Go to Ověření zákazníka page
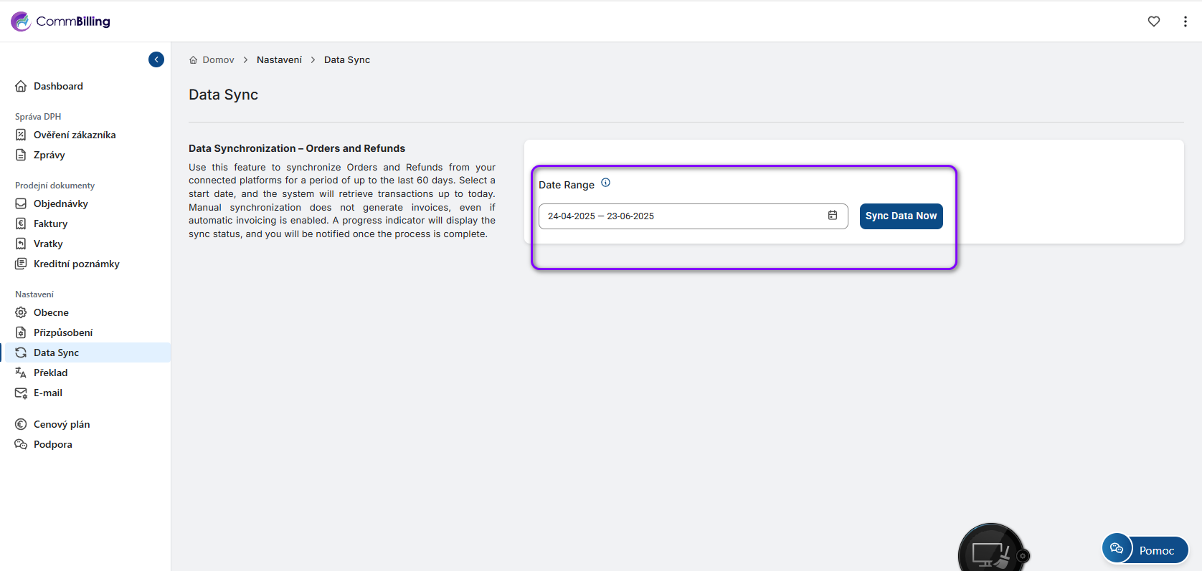This screenshot has height=571, width=1202. point(74,135)
